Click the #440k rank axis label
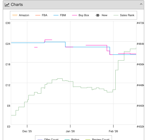This screenshot has height=140, width=147. pyautogui.click(x=140, y=106)
